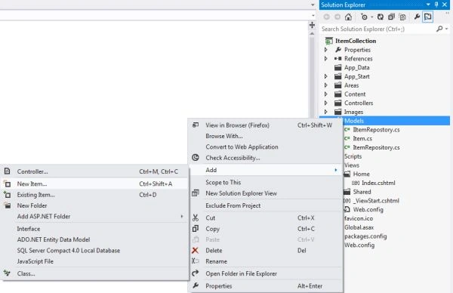Choose Rename from context menu
The image size is (453, 293).
(x=266, y=261)
